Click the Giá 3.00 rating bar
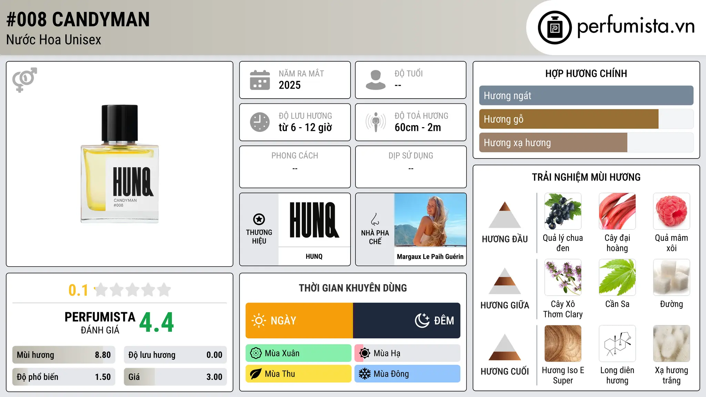The height and width of the screenshot is (397, 706). pyautogui.click(x=175, y=377)
